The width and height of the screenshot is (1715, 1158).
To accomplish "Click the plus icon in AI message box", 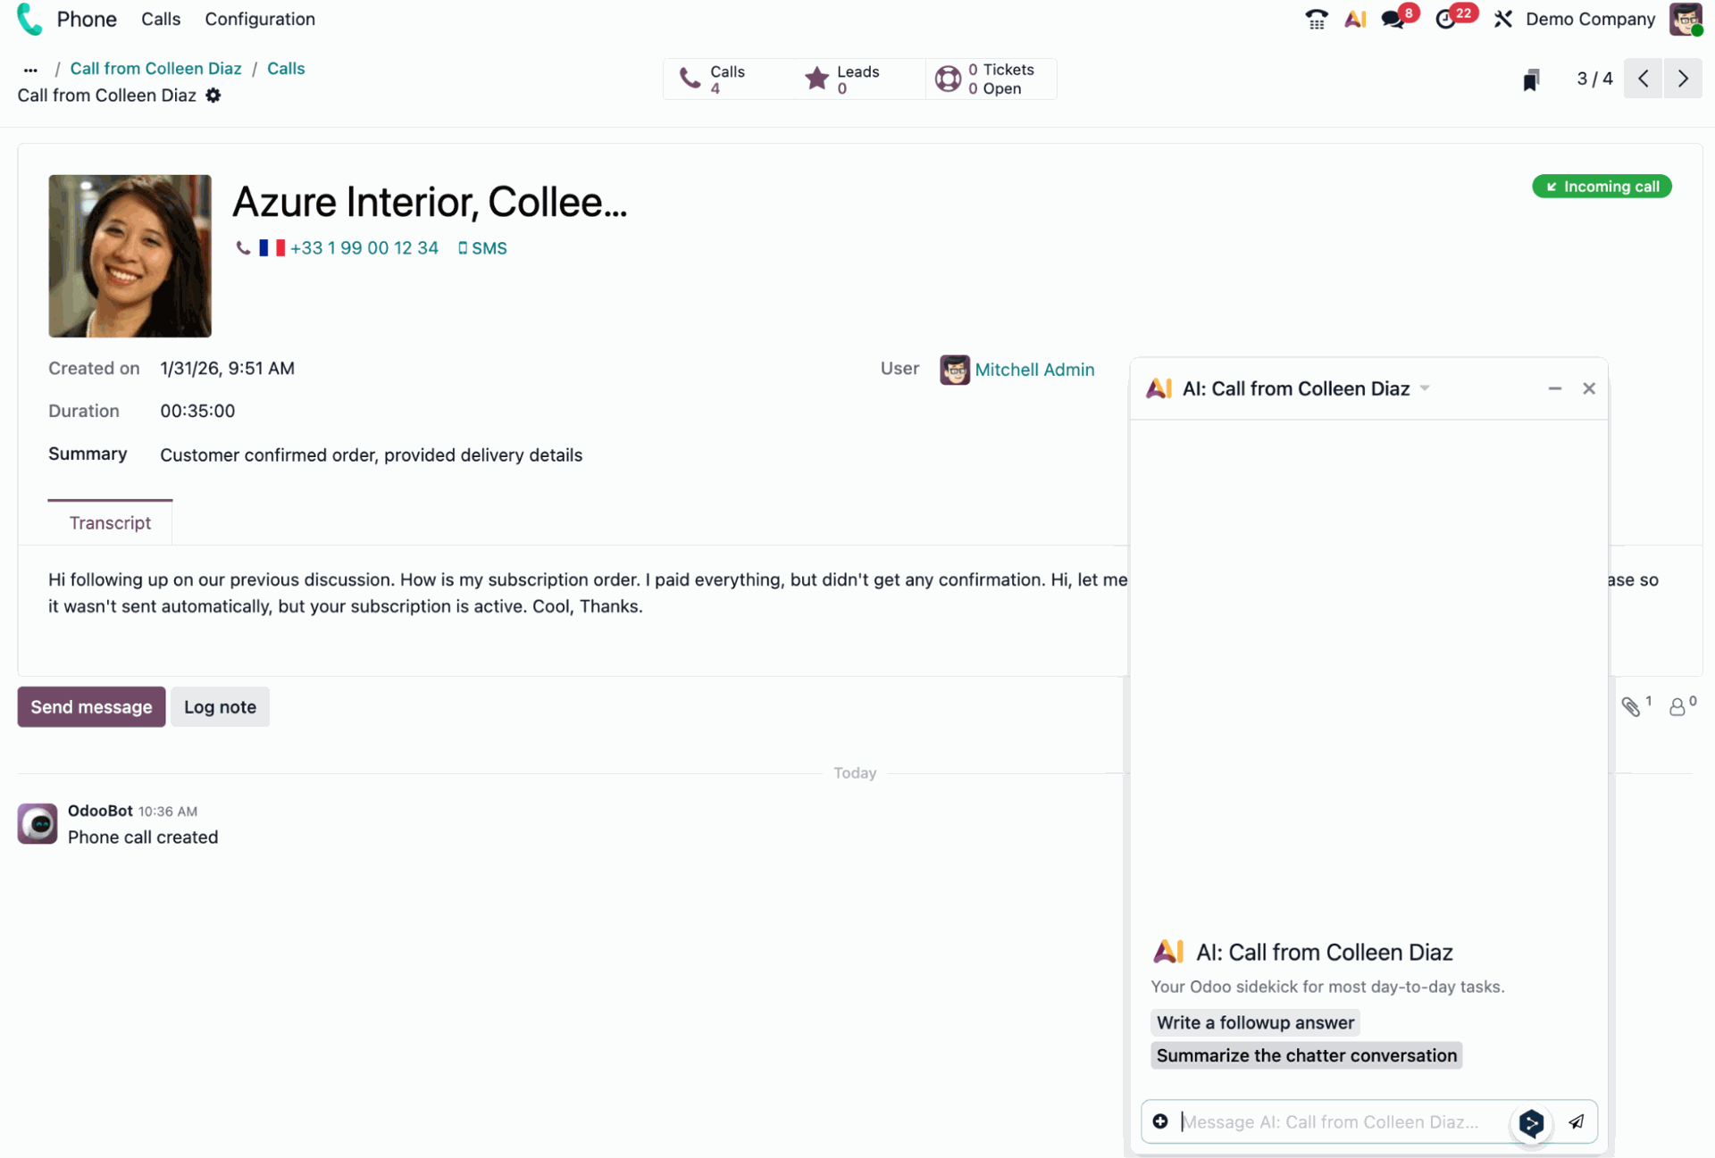I will pyautogui.click(x=1160, y=1121).
